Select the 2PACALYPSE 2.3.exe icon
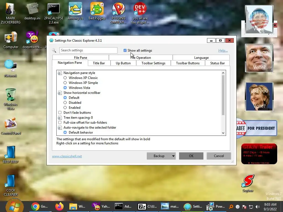The width and height of the screenshot is (283, 212). point(54,14)
